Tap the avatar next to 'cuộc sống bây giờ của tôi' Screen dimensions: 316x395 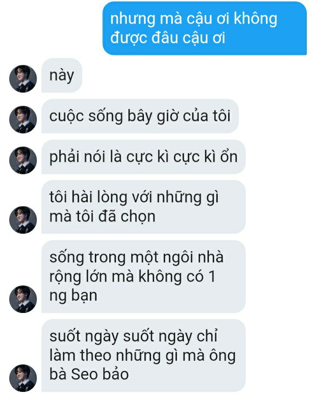(x=23, y=119)
